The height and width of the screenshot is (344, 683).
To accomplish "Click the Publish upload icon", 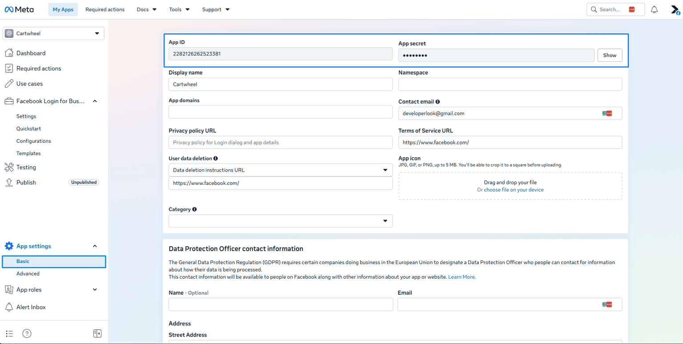I will point(9,183).
